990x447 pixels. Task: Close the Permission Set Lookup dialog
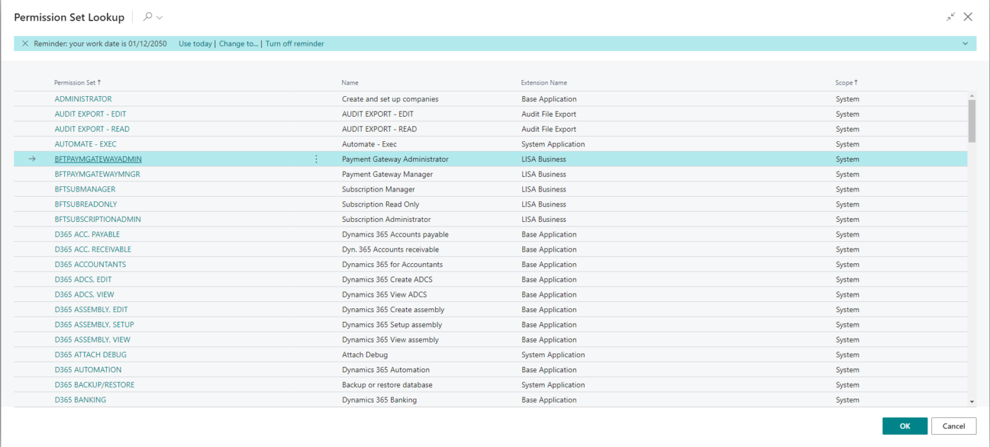(967, 17)
